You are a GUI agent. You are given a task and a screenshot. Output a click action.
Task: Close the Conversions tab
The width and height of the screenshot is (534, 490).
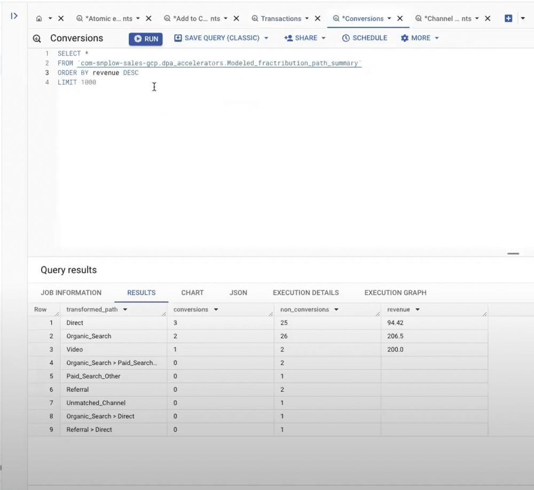[x=400, y=18]
